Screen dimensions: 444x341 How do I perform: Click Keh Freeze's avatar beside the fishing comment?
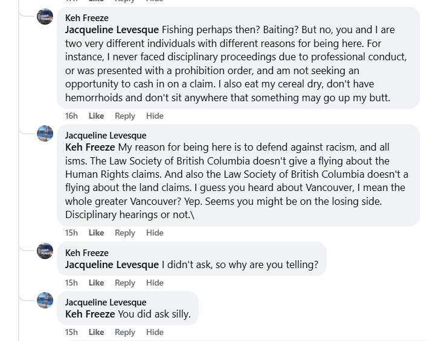[x=45, y=17]
